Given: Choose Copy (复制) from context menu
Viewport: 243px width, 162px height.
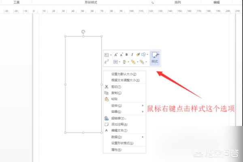Looking at the screenshot, I should 116,93.
